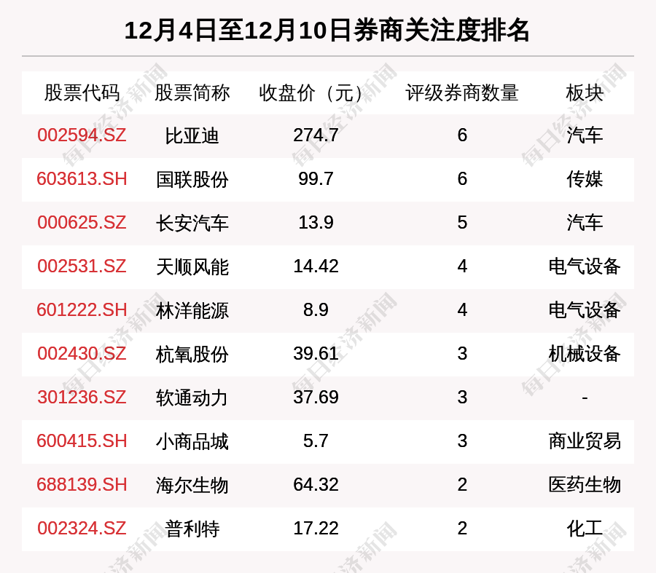Click broker count 4 in 林洋能源 row
This screenshot has width=656, height=573.
(462, 310)
